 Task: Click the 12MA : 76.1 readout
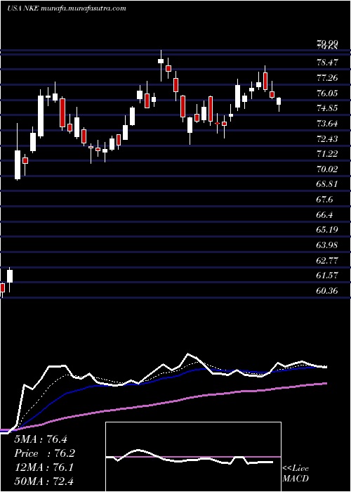(43, 467)
